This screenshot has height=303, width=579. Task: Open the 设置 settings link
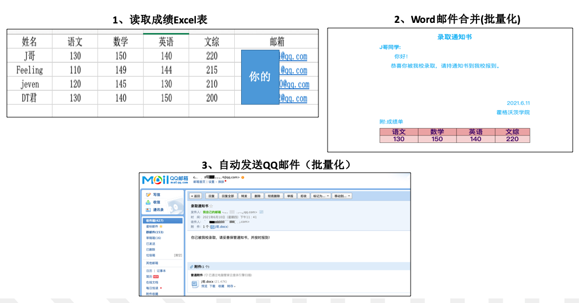[x=211, y=182]
